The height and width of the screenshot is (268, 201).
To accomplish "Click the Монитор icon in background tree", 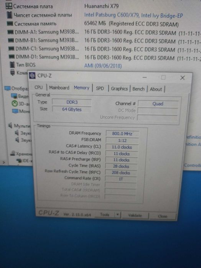I will (15, 111).
